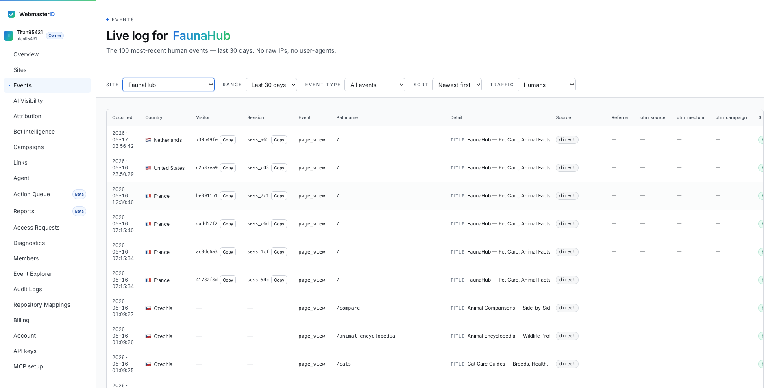Viewport: 764px width, 388px height.
Task: Copy visitor ID 41782f3d
Action: [x=228, y=280]
